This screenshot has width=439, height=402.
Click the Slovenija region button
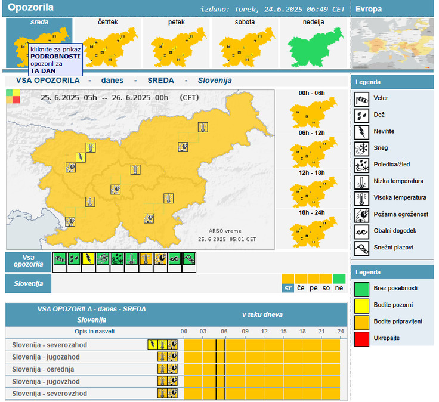coord(28,283)
